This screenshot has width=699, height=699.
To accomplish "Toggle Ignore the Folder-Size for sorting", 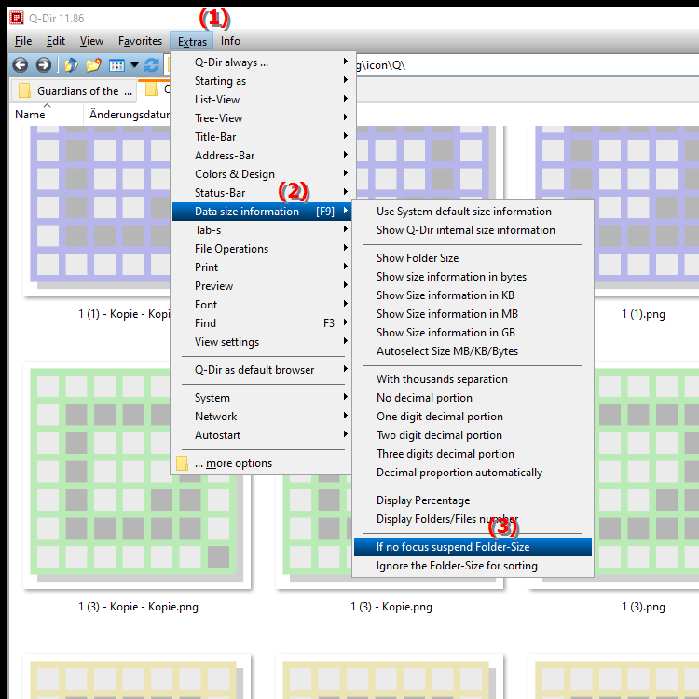I will coord(473,566).
